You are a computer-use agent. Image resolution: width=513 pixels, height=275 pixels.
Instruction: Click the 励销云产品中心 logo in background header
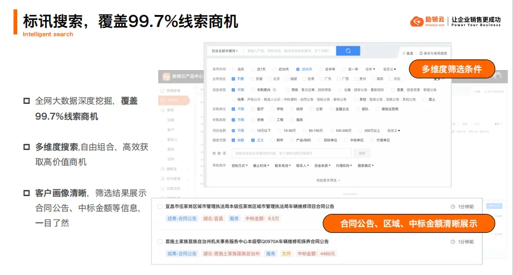167,76
